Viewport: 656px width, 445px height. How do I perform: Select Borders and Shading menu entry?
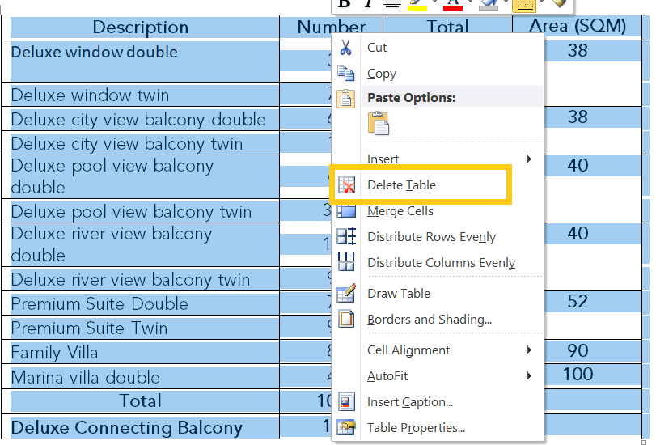[x=429, y=320]
